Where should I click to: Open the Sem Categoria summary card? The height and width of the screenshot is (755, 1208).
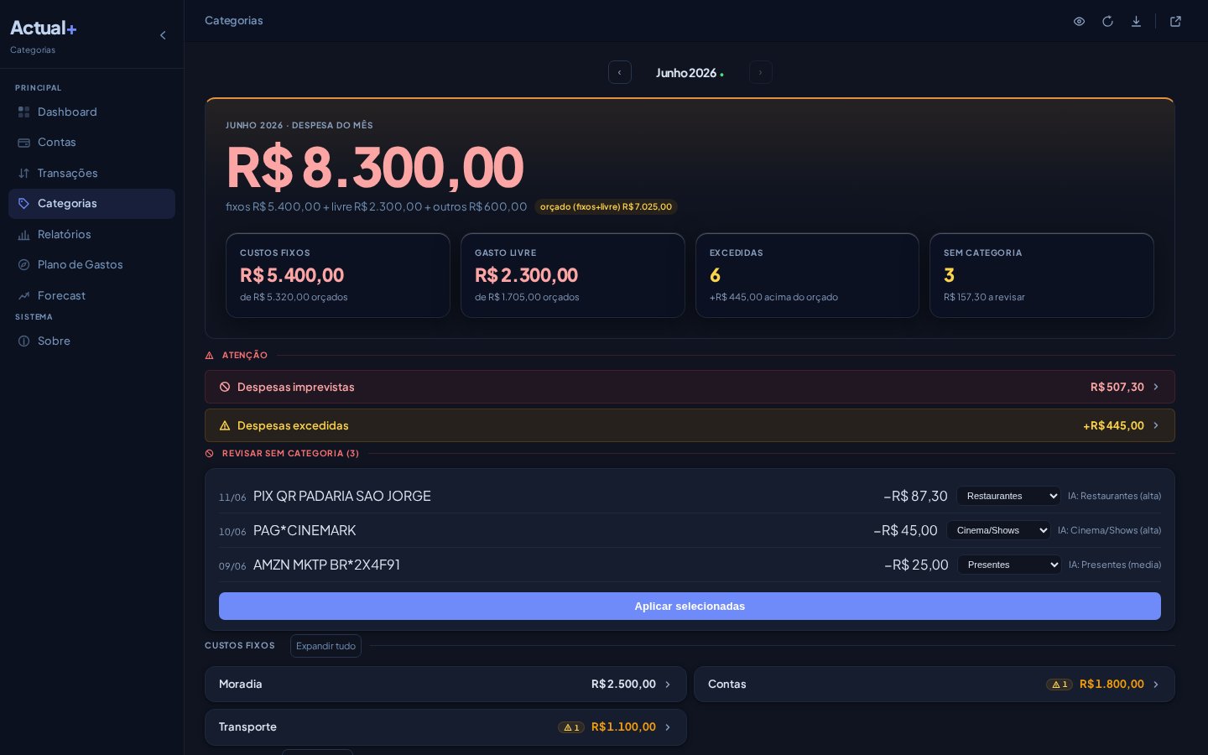click(x=1042, y=275)
